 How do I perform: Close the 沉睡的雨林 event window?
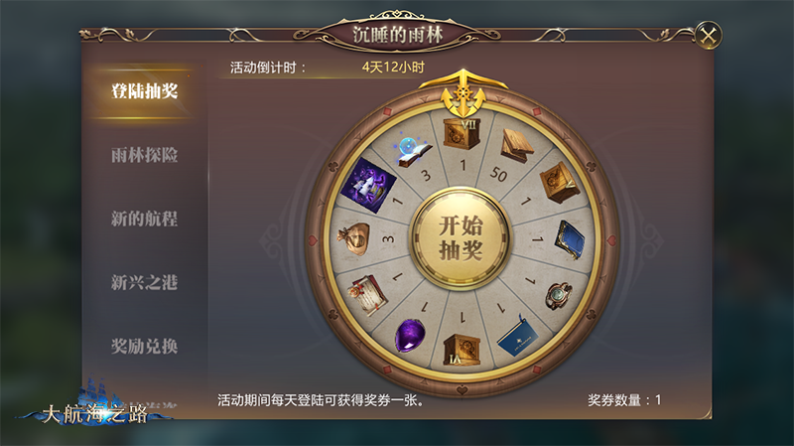click(x=708, y=35)
